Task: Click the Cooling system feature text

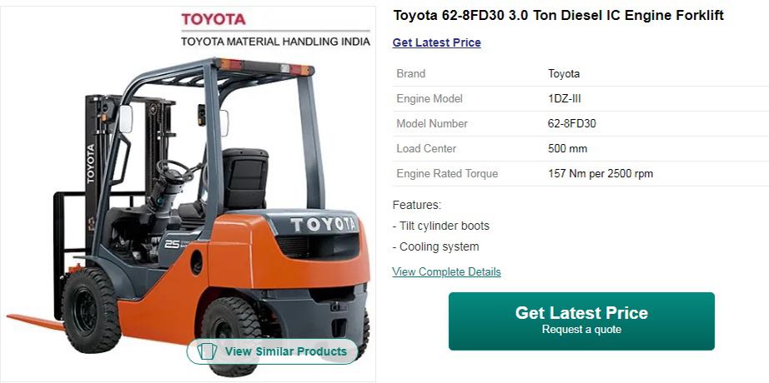Action: pyautogui.click(x=436, y=246)
